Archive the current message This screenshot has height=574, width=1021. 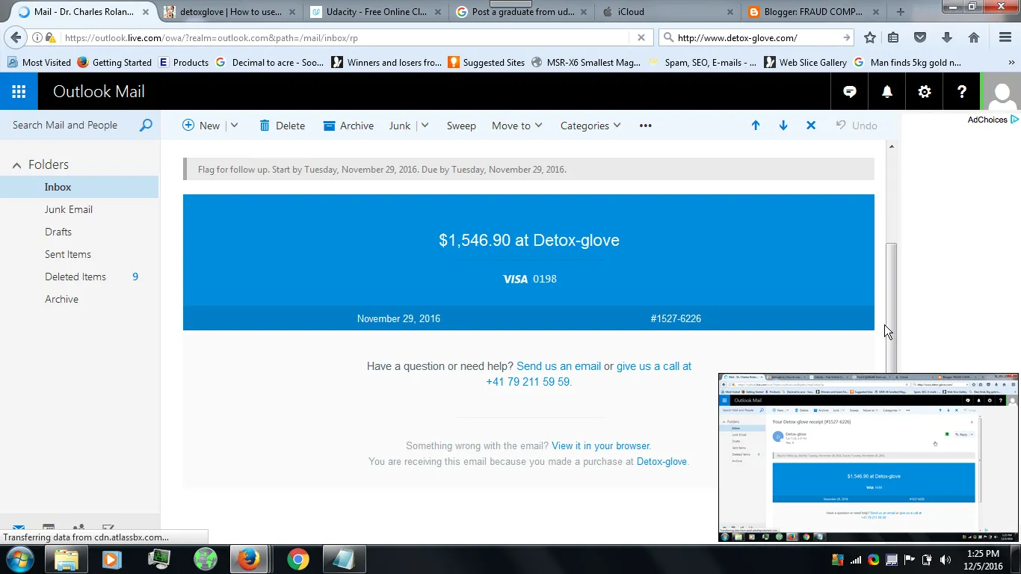(348, 126)
